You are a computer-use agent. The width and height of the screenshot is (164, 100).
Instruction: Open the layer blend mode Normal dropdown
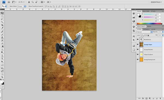tap(145, 32)
